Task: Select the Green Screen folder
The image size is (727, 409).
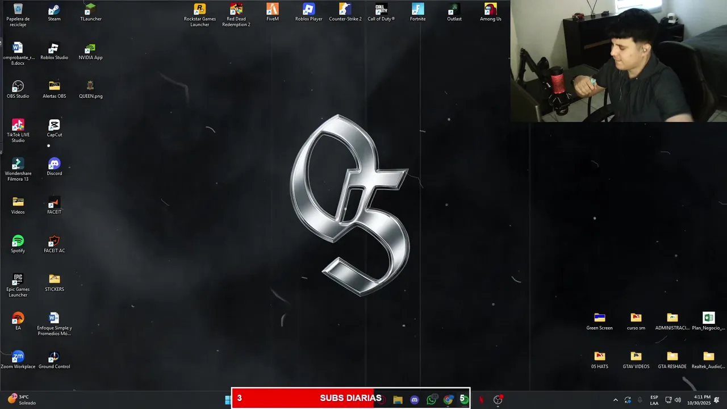Action: 599,322
